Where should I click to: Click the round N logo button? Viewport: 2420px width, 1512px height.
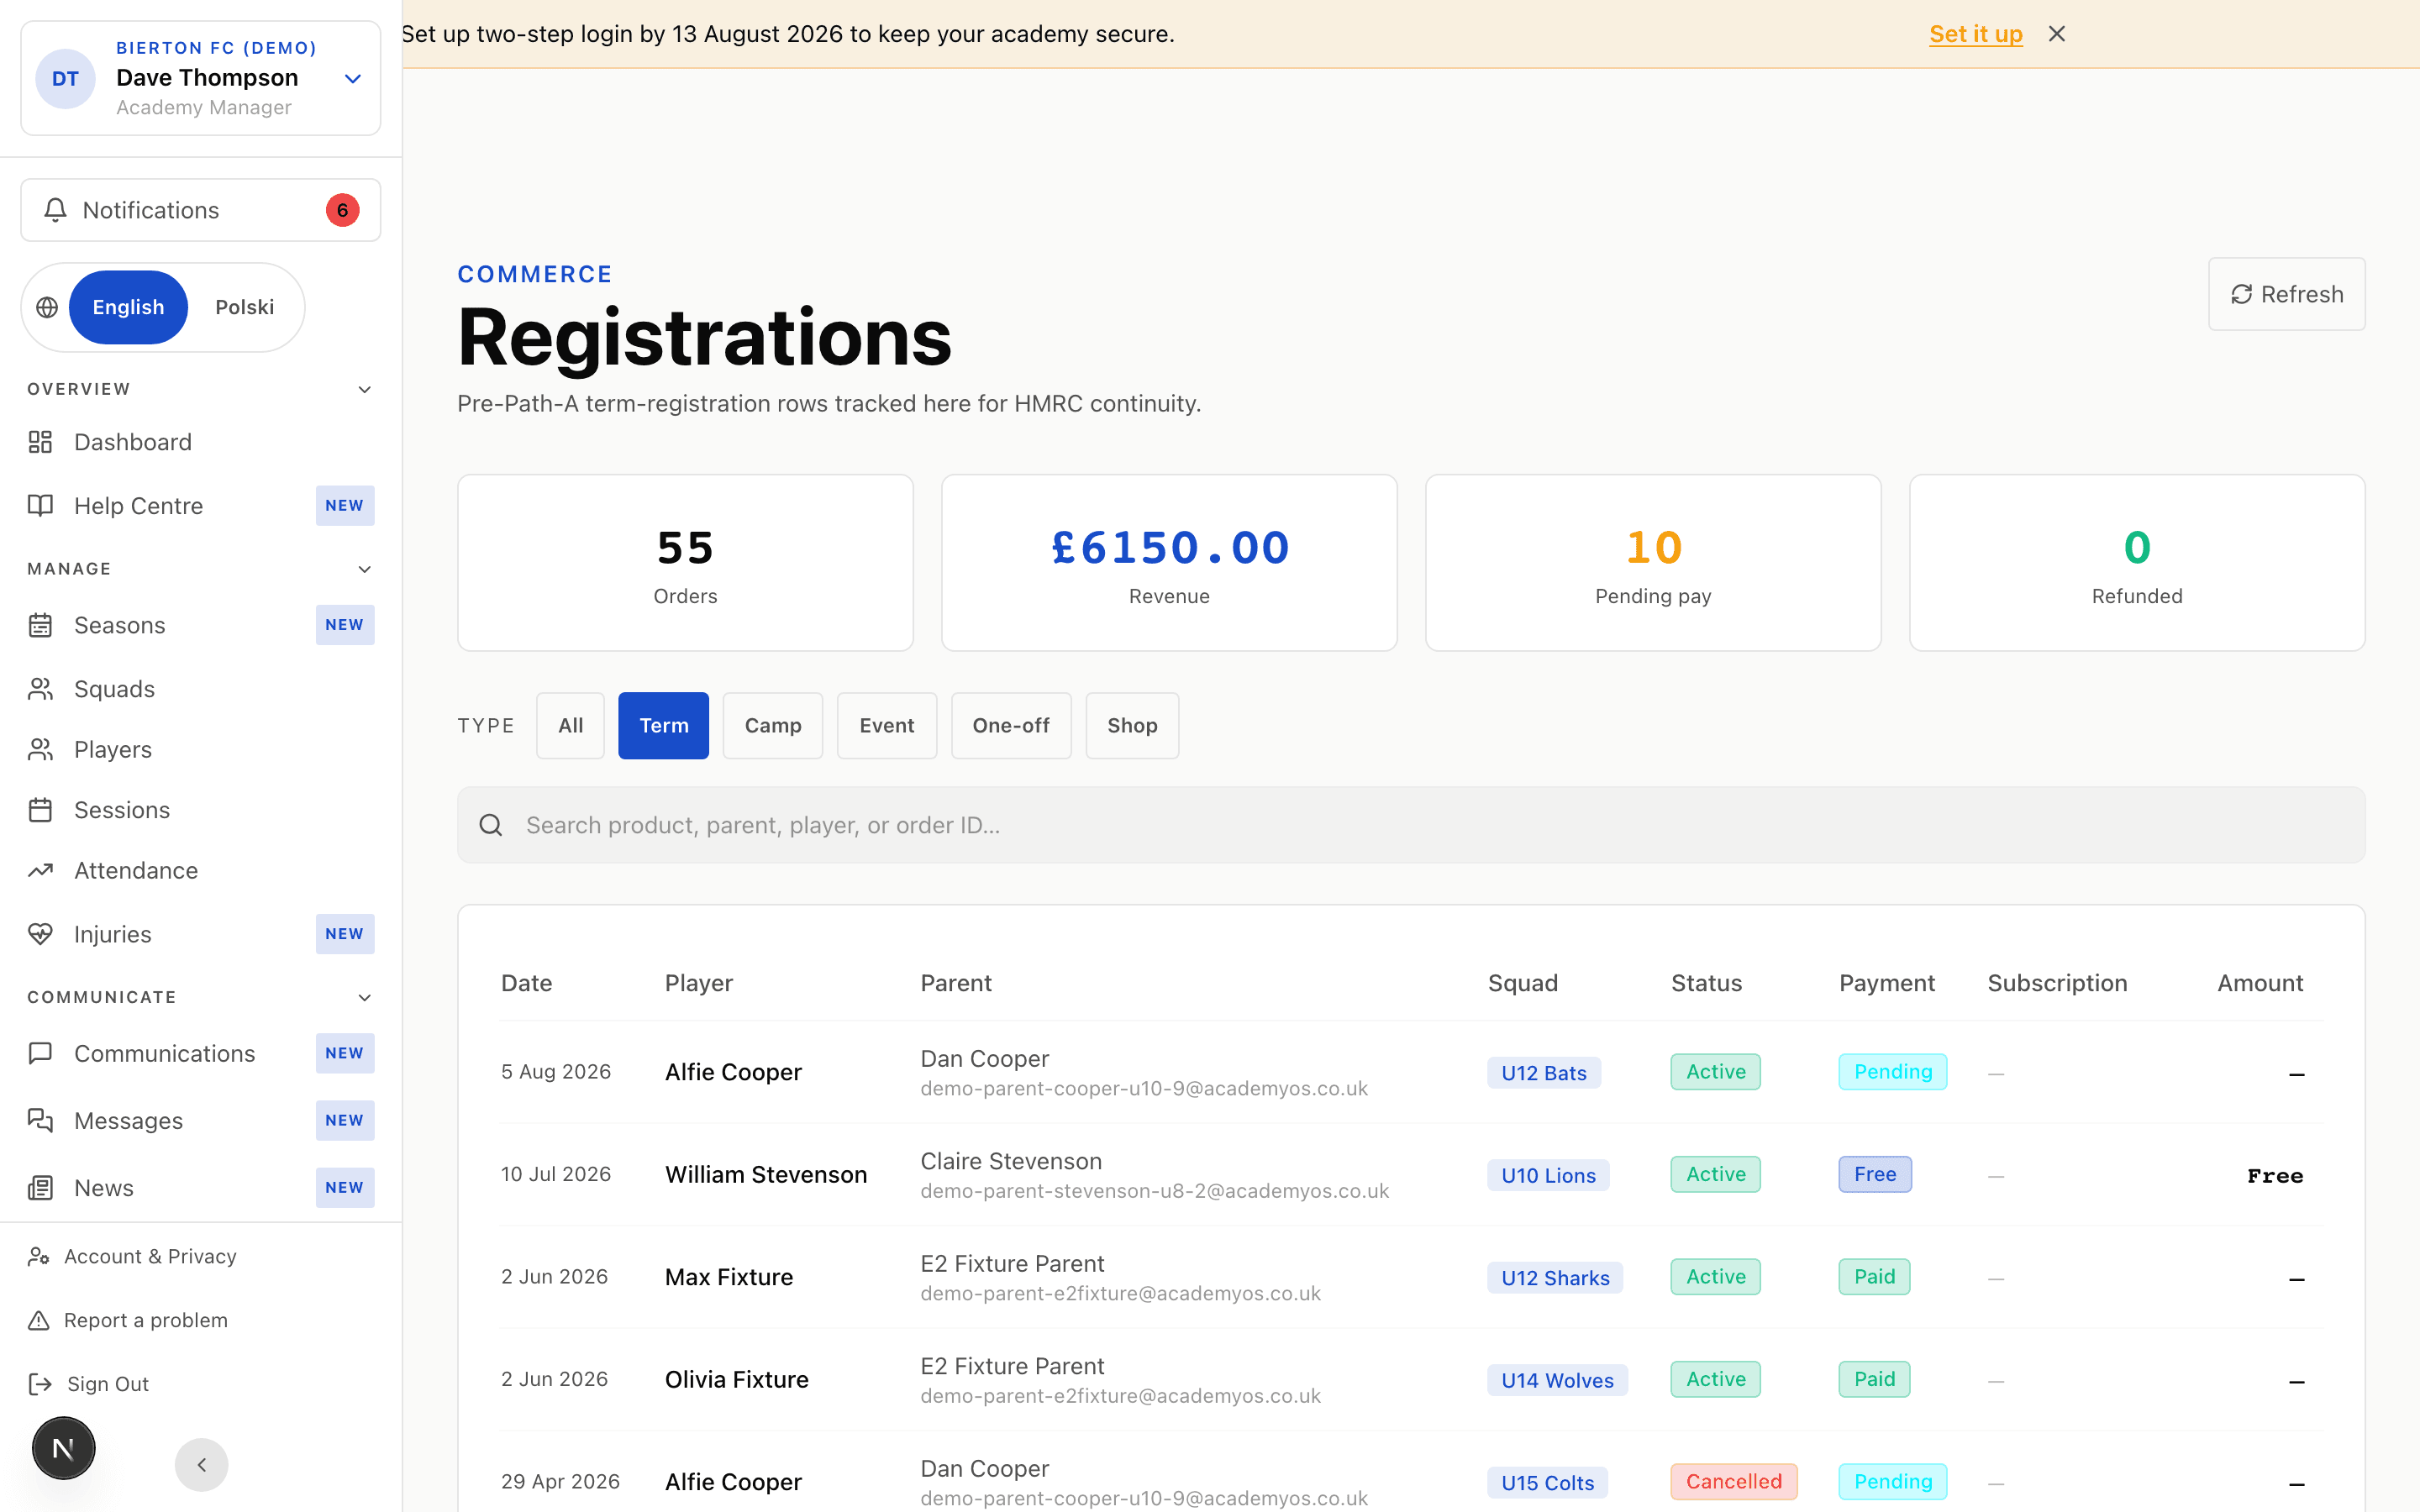[x=63, y=1447]
